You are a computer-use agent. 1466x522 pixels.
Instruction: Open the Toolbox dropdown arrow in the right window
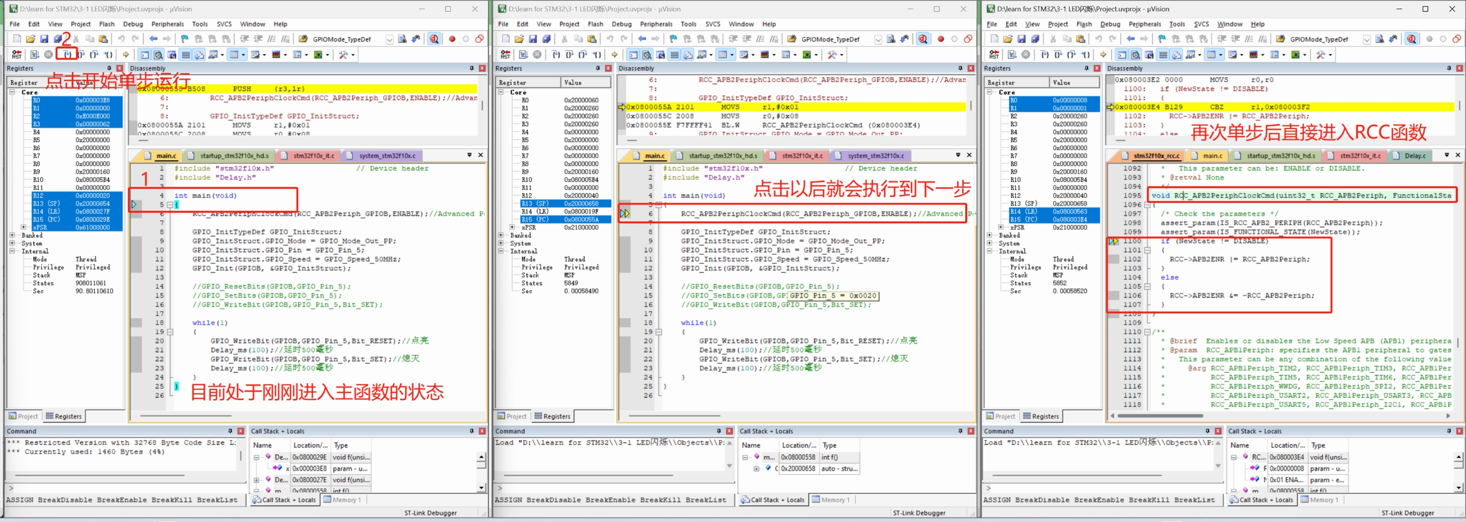(x=1330, y=55)
